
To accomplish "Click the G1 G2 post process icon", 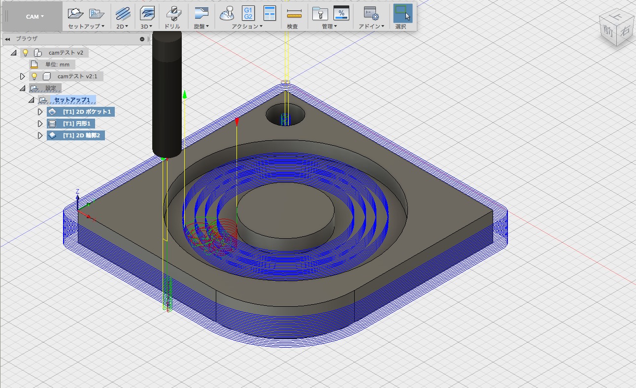I will click(248, 13).
